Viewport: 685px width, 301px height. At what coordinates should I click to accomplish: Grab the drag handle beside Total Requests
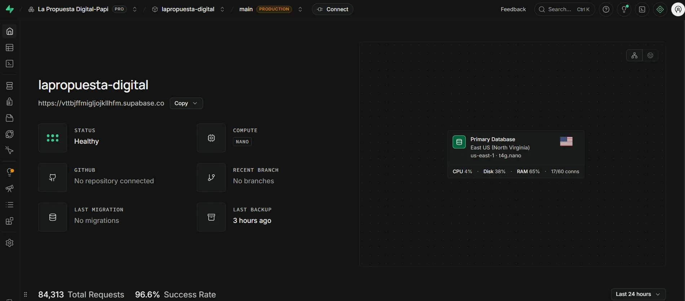(26, 295)
